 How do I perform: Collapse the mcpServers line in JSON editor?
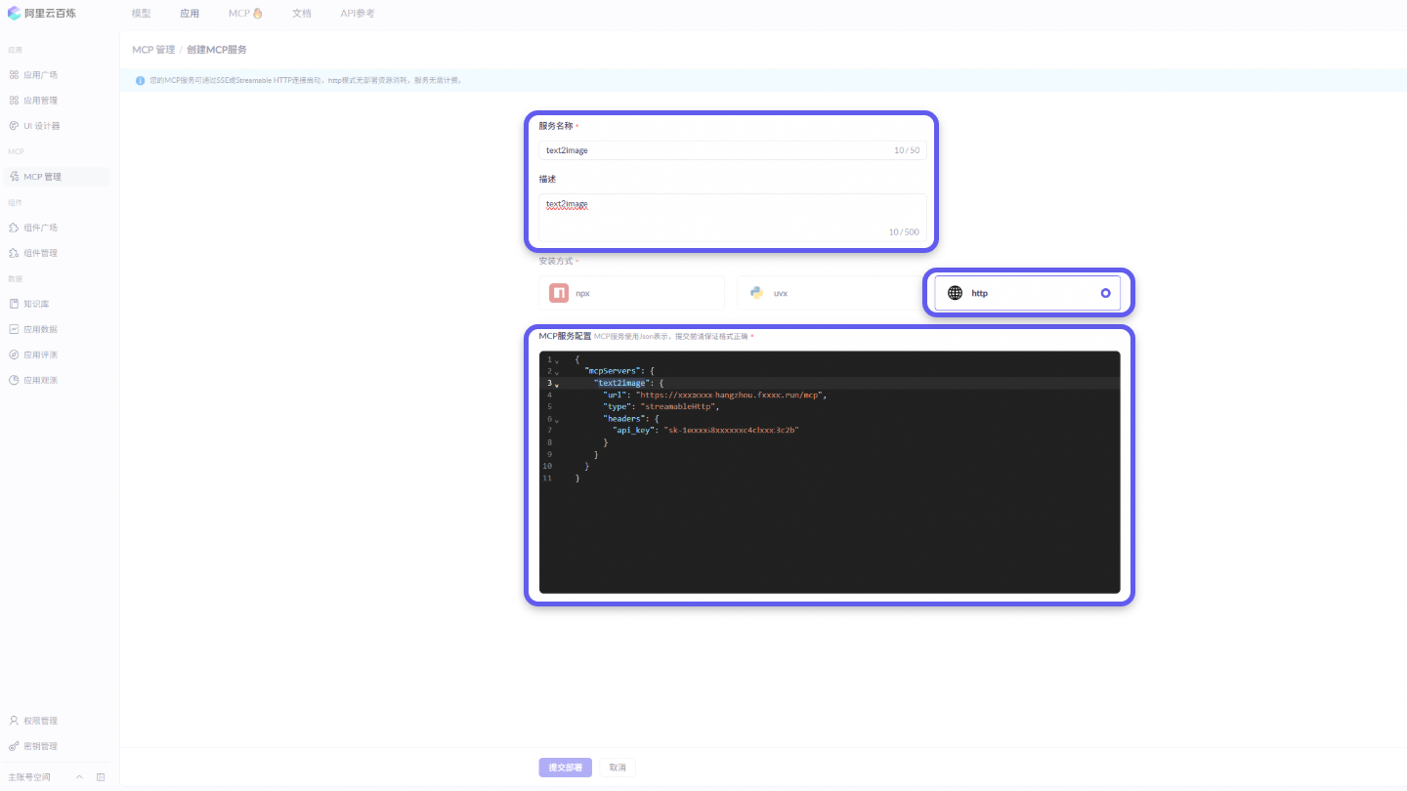click(x=557, y=371)
